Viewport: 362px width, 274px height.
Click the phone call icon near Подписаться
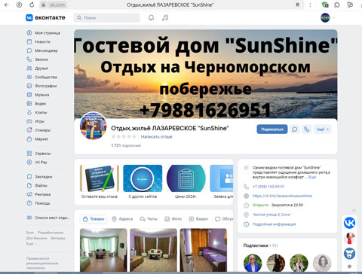(307, 129)
